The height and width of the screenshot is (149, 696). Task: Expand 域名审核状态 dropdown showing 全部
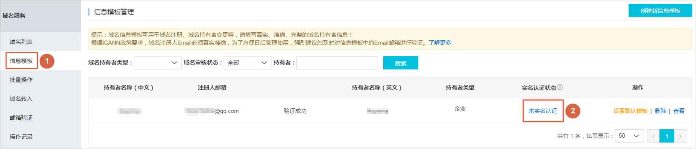click(247, 63)
